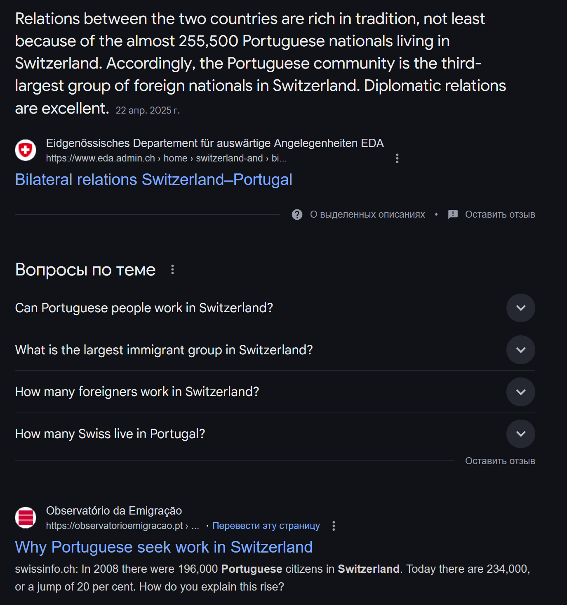The width and height of the screenshot is (567, 605).
Task: Click the feedback speech bubble icon
Action: 453,214
